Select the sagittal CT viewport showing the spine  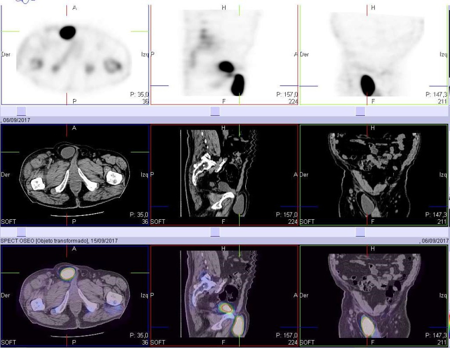pyautogui.click(x=224, y=175)
